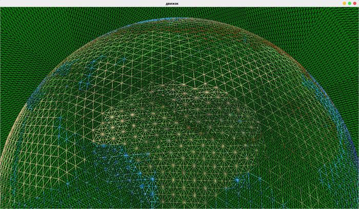The height and width of the screenshot is (209, 359).
Task: Click the bottom-left corner of the viewport
Action: [3, 206]
